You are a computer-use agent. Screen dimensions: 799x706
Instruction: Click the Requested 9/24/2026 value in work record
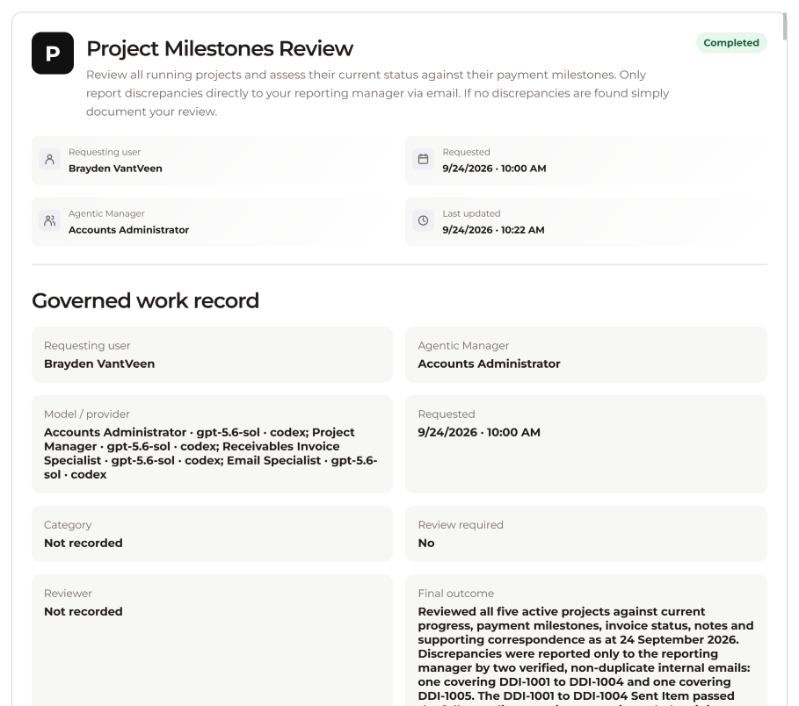coord(479,433)
